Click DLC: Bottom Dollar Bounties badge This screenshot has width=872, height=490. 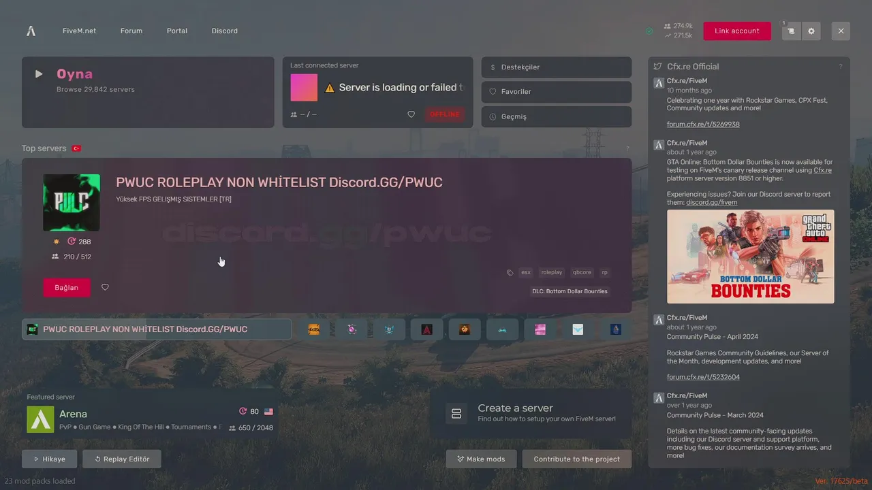tap(570, 291)
